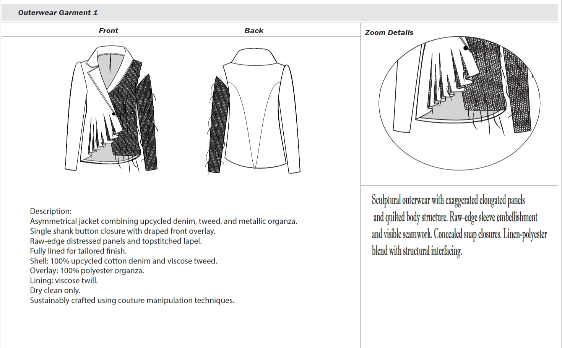Select the 'Dry clean only.' line
The width and height of the screenshot is (562, 348).
coord(55,291)
